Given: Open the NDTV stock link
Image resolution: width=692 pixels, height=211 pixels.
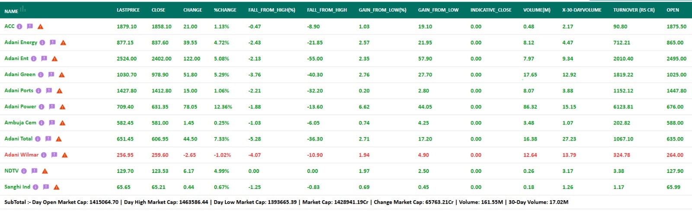Looking at the screenshot, I should (11, 171).
